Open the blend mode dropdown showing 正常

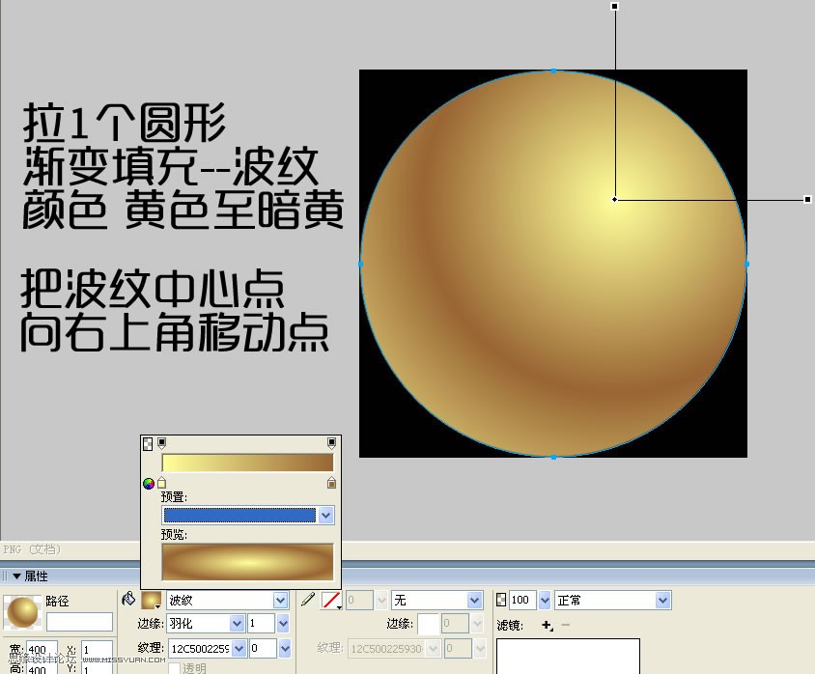tap(612, 600)
